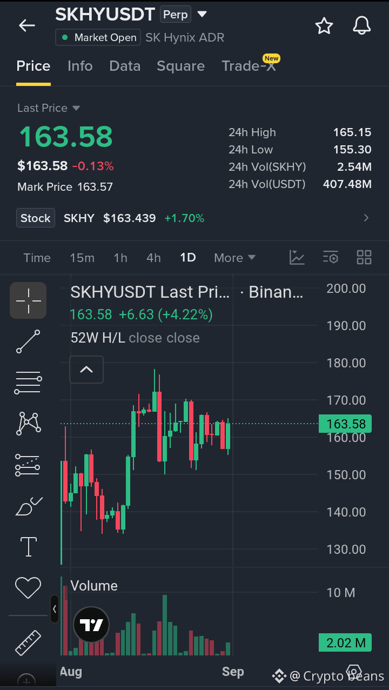Image resolution: width=389 pixels, height=690 pixels.
Task: Open the Trade-X tab
Action: click(x=249, y=66)
